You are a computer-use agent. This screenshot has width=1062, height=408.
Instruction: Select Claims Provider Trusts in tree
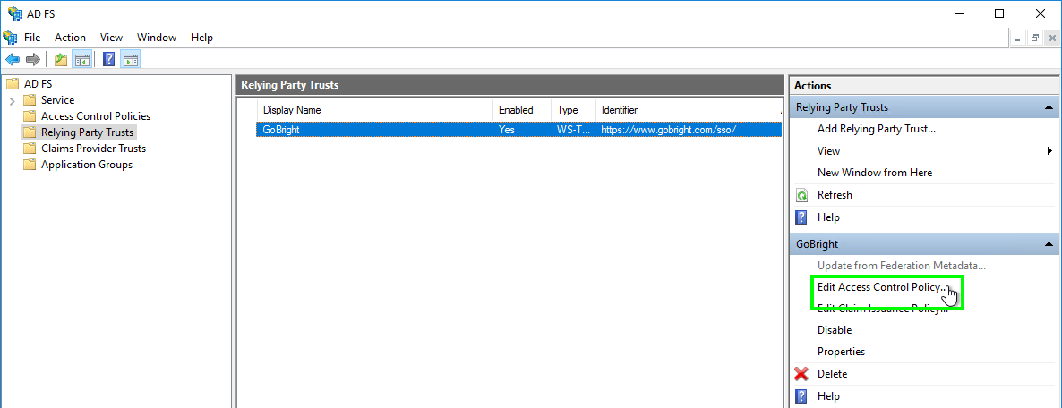coord(93,149)
